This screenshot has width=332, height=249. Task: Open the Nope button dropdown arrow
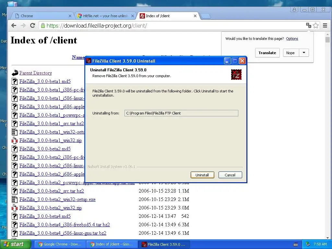tap(304, 53)
